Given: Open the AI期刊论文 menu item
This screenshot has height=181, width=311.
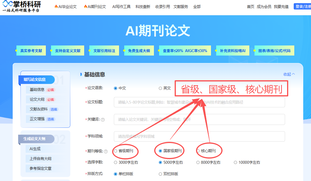Looking at the screenshot, I should 95,7.
